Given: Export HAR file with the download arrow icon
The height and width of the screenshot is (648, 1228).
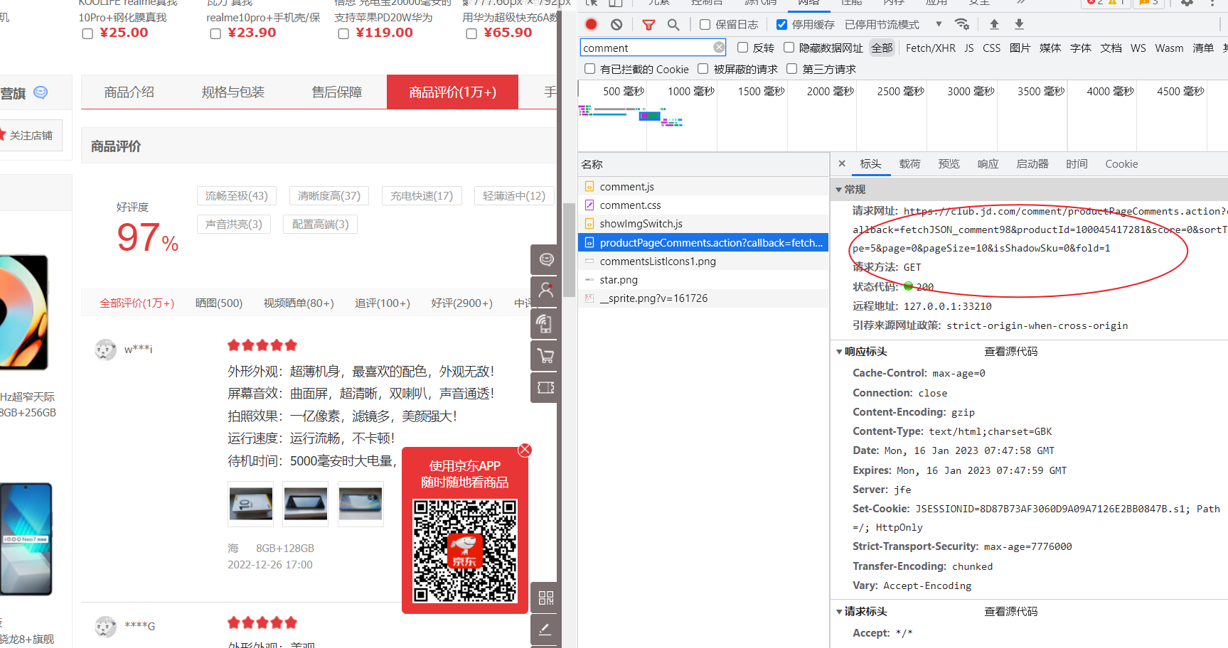Looking at the screenshot, I should pos(1018,23).
